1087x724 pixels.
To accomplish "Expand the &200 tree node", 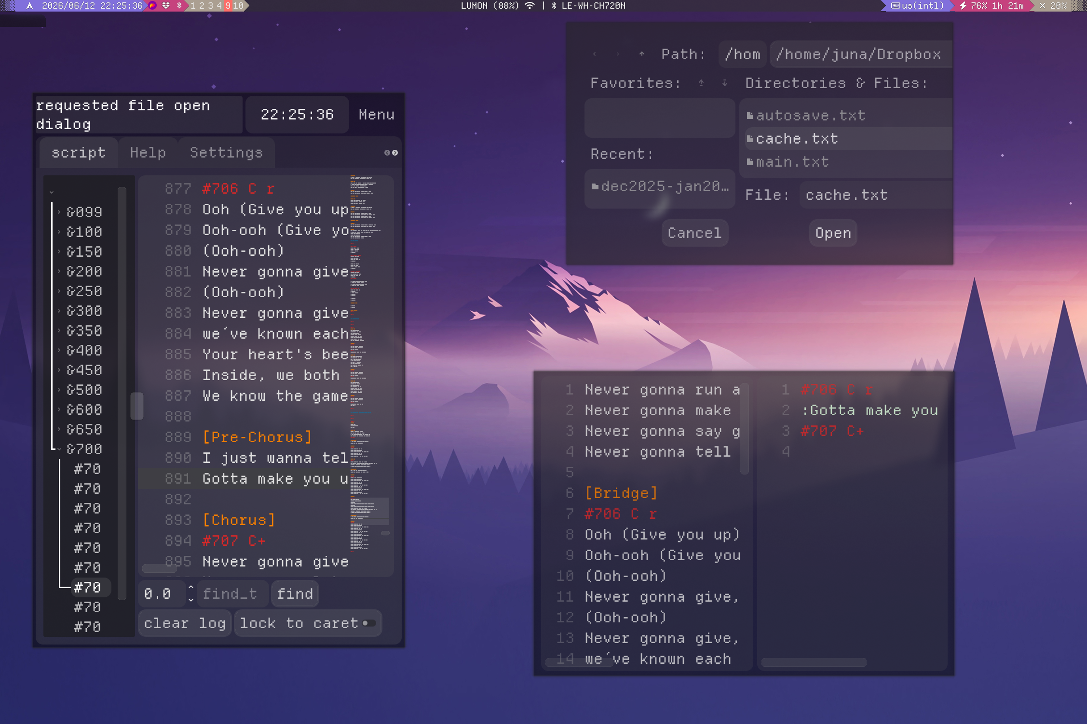I will point(59,271).
